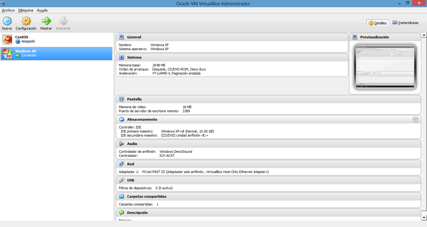
Task: Switch to the Instantáneas view
Action: [405, 22]
